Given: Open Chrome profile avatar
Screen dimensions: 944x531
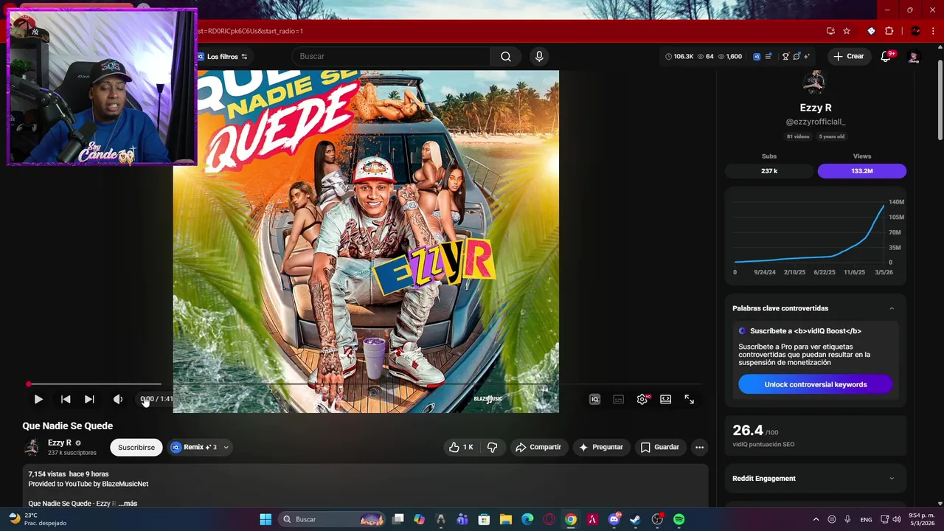Looking at the screenshot, I should (x=915, y=31).
